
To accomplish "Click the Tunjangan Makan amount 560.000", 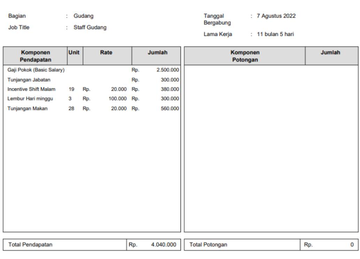I will (x=170, y=109).
